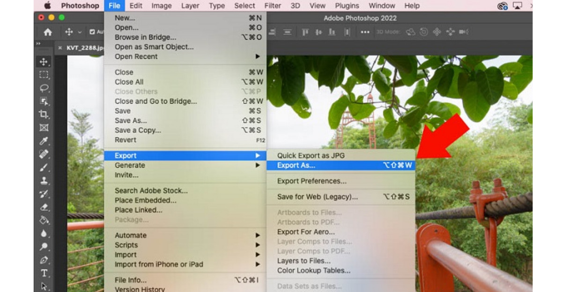Choose Layers to Files...
The width and height of the screenshot is (562, 292).
341,261
